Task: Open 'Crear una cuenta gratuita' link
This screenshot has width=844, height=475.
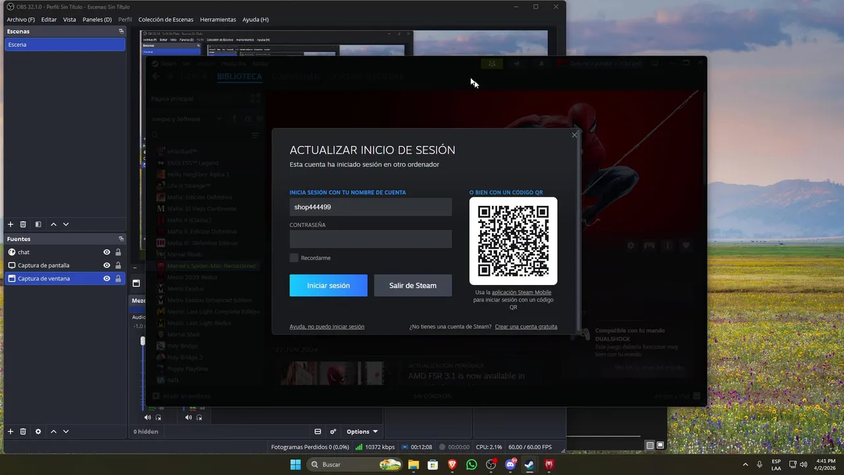Action: [x=526, y=327]
